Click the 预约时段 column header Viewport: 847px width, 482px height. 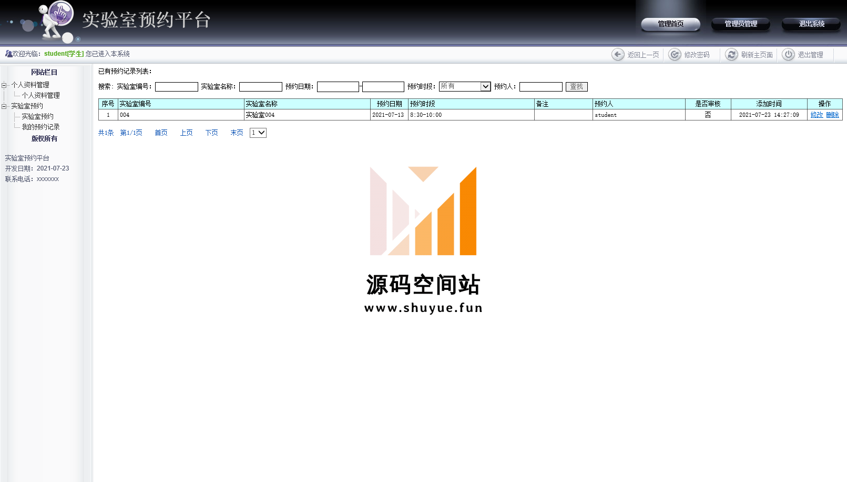[471, 104]
